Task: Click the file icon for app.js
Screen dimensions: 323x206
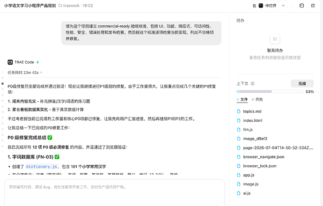Action: tap(239, 175)
